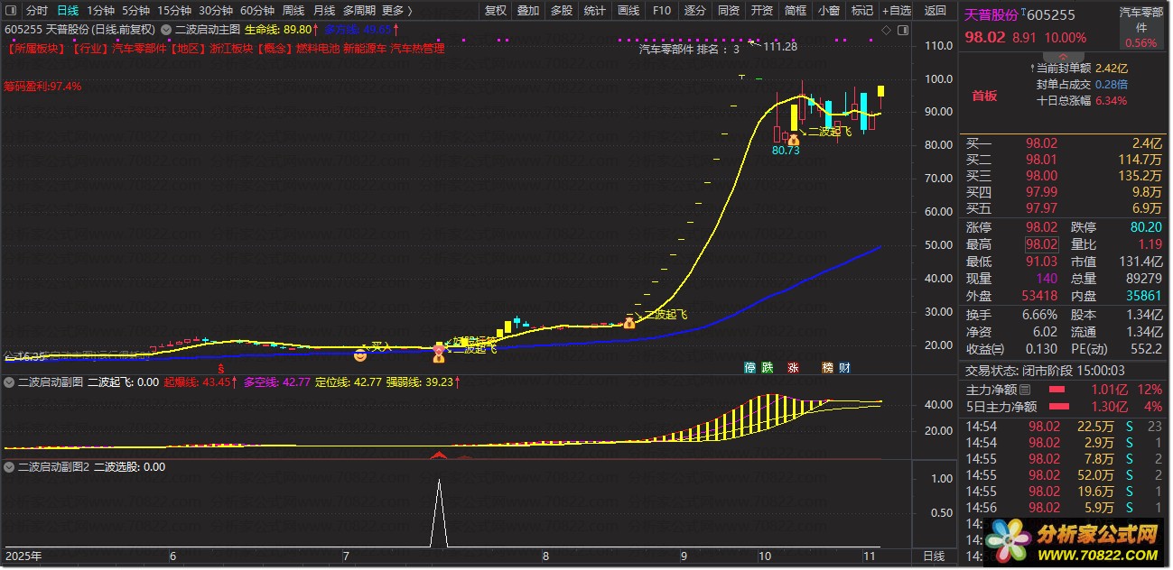The height and width of the screenshot is (570, 1173).
Task: Open the 小窗 mini window
Action: [x=829, y=11]
